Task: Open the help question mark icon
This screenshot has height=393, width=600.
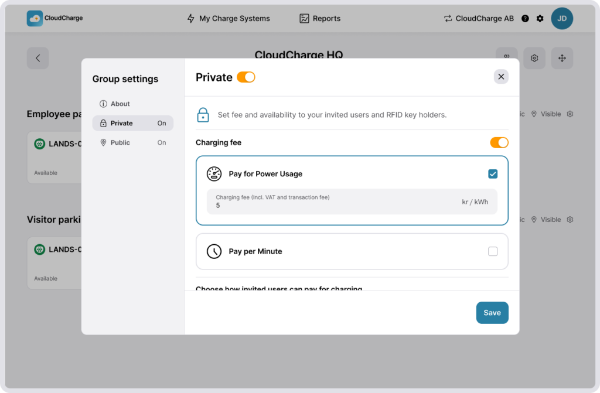Action: click(x=525, y=18)
